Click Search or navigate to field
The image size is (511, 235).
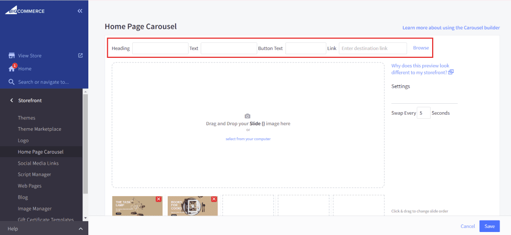click(43, 82)
